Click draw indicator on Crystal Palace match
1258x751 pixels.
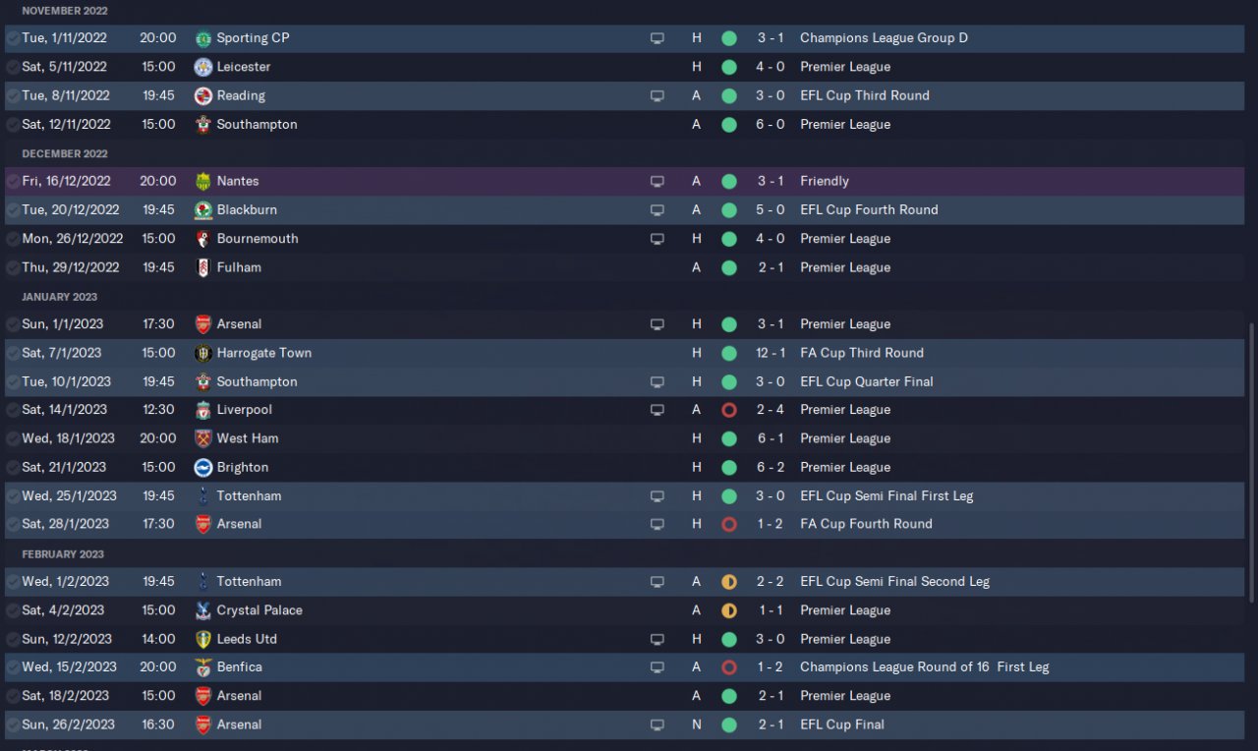[x=729, y=610]
